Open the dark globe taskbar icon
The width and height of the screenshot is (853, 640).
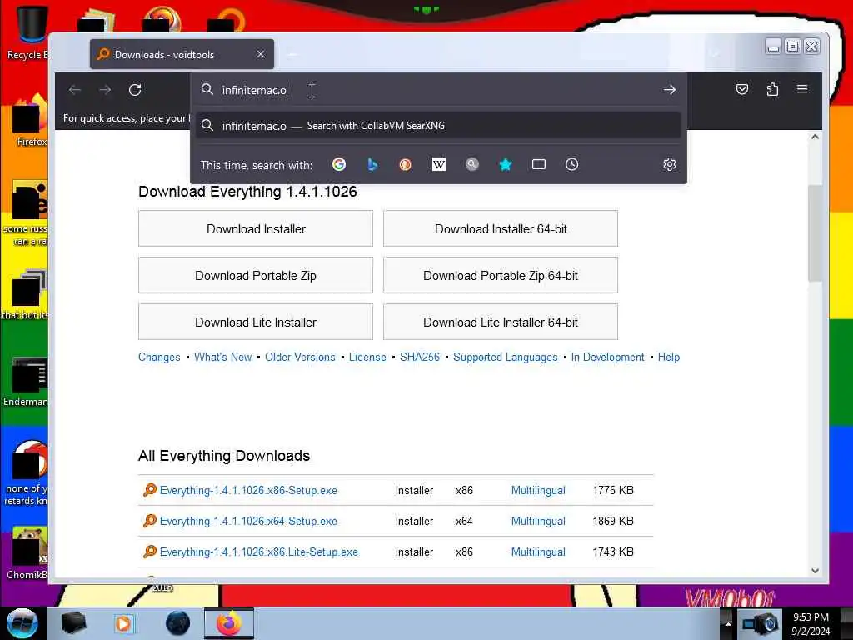(177, 623)
